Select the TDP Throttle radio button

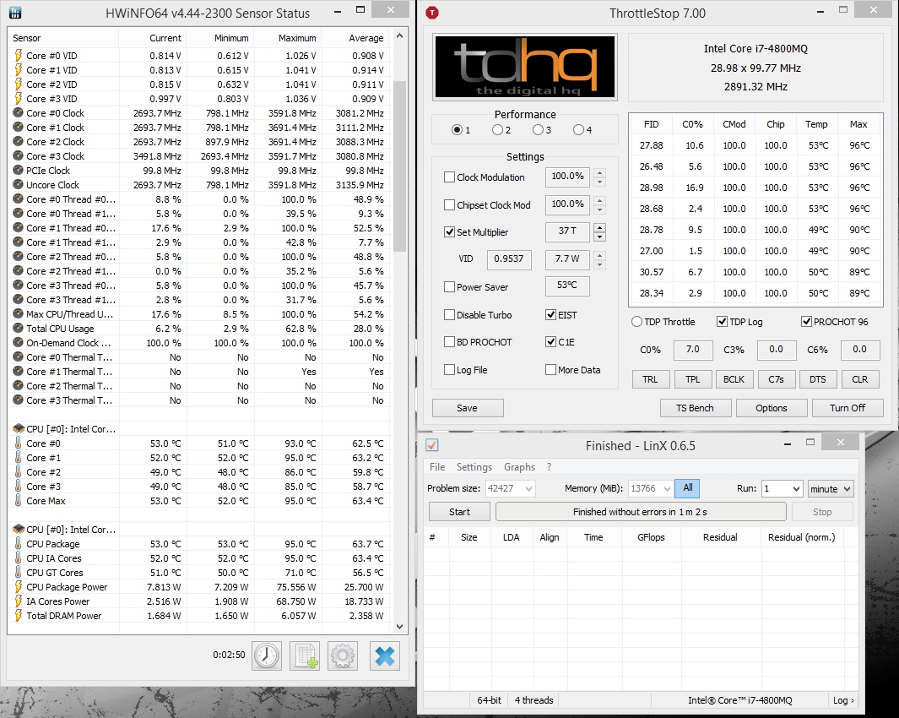[x=636, y=321]
